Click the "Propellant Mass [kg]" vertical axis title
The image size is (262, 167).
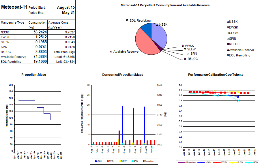tap(7, 116)
